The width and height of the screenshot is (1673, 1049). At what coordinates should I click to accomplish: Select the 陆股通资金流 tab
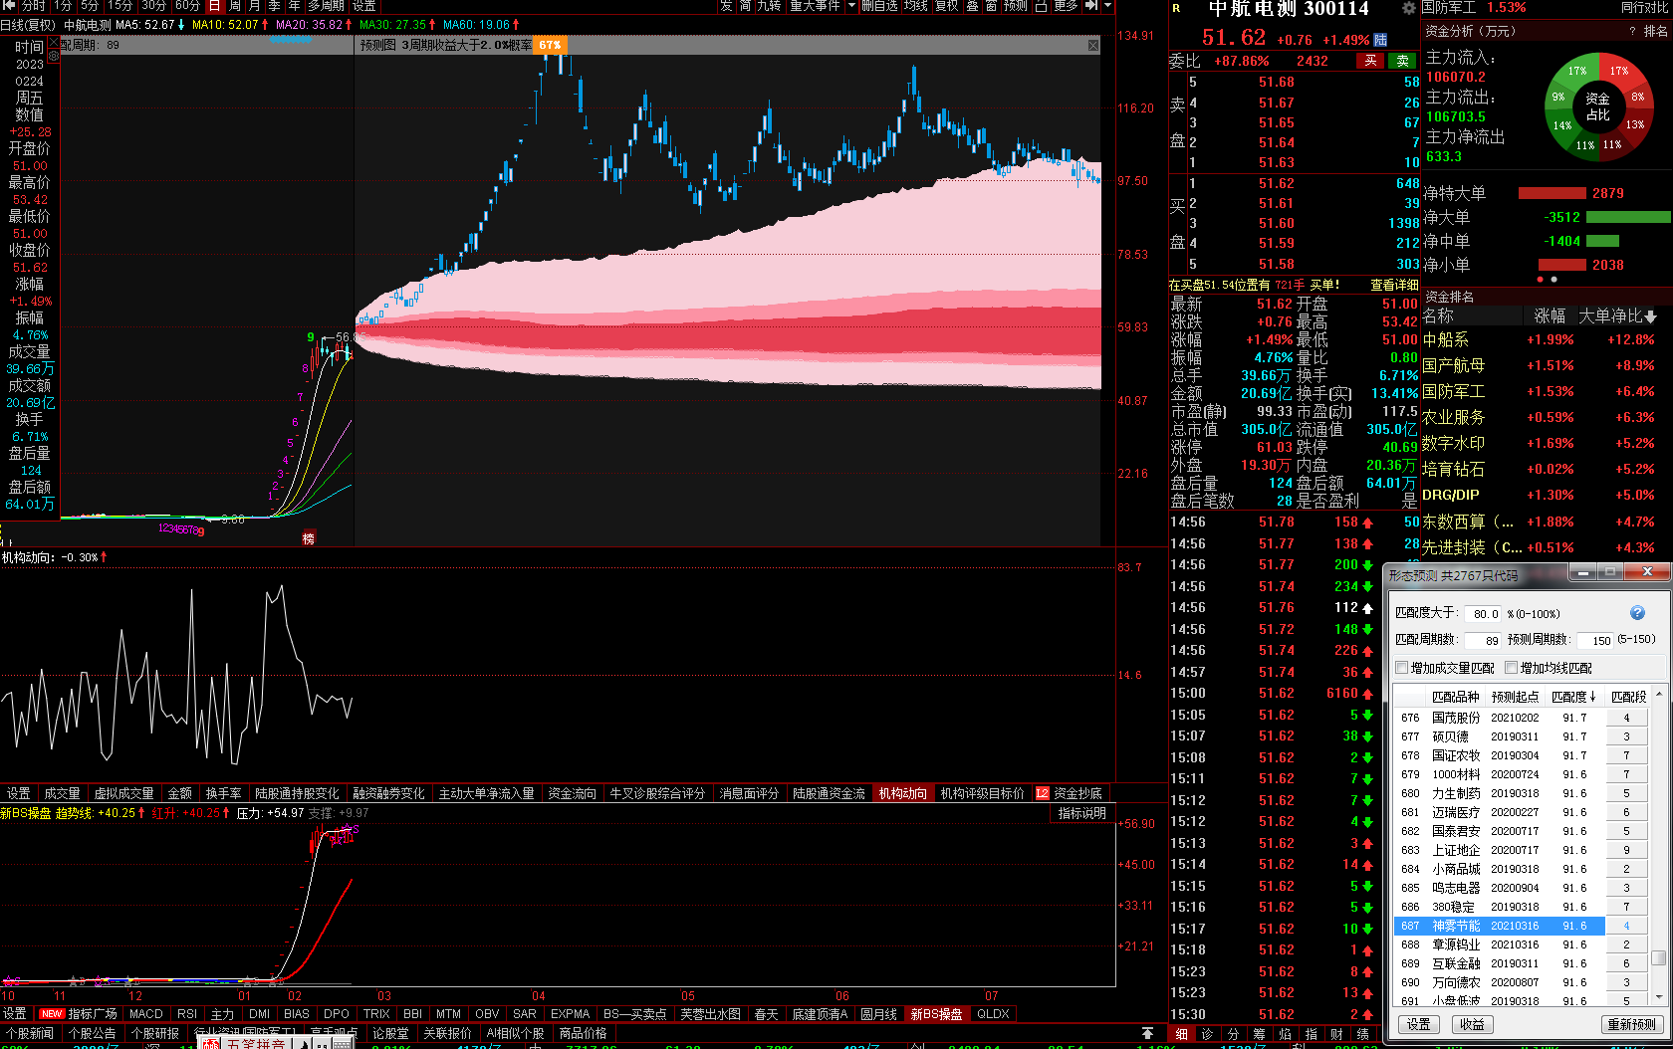829,793
